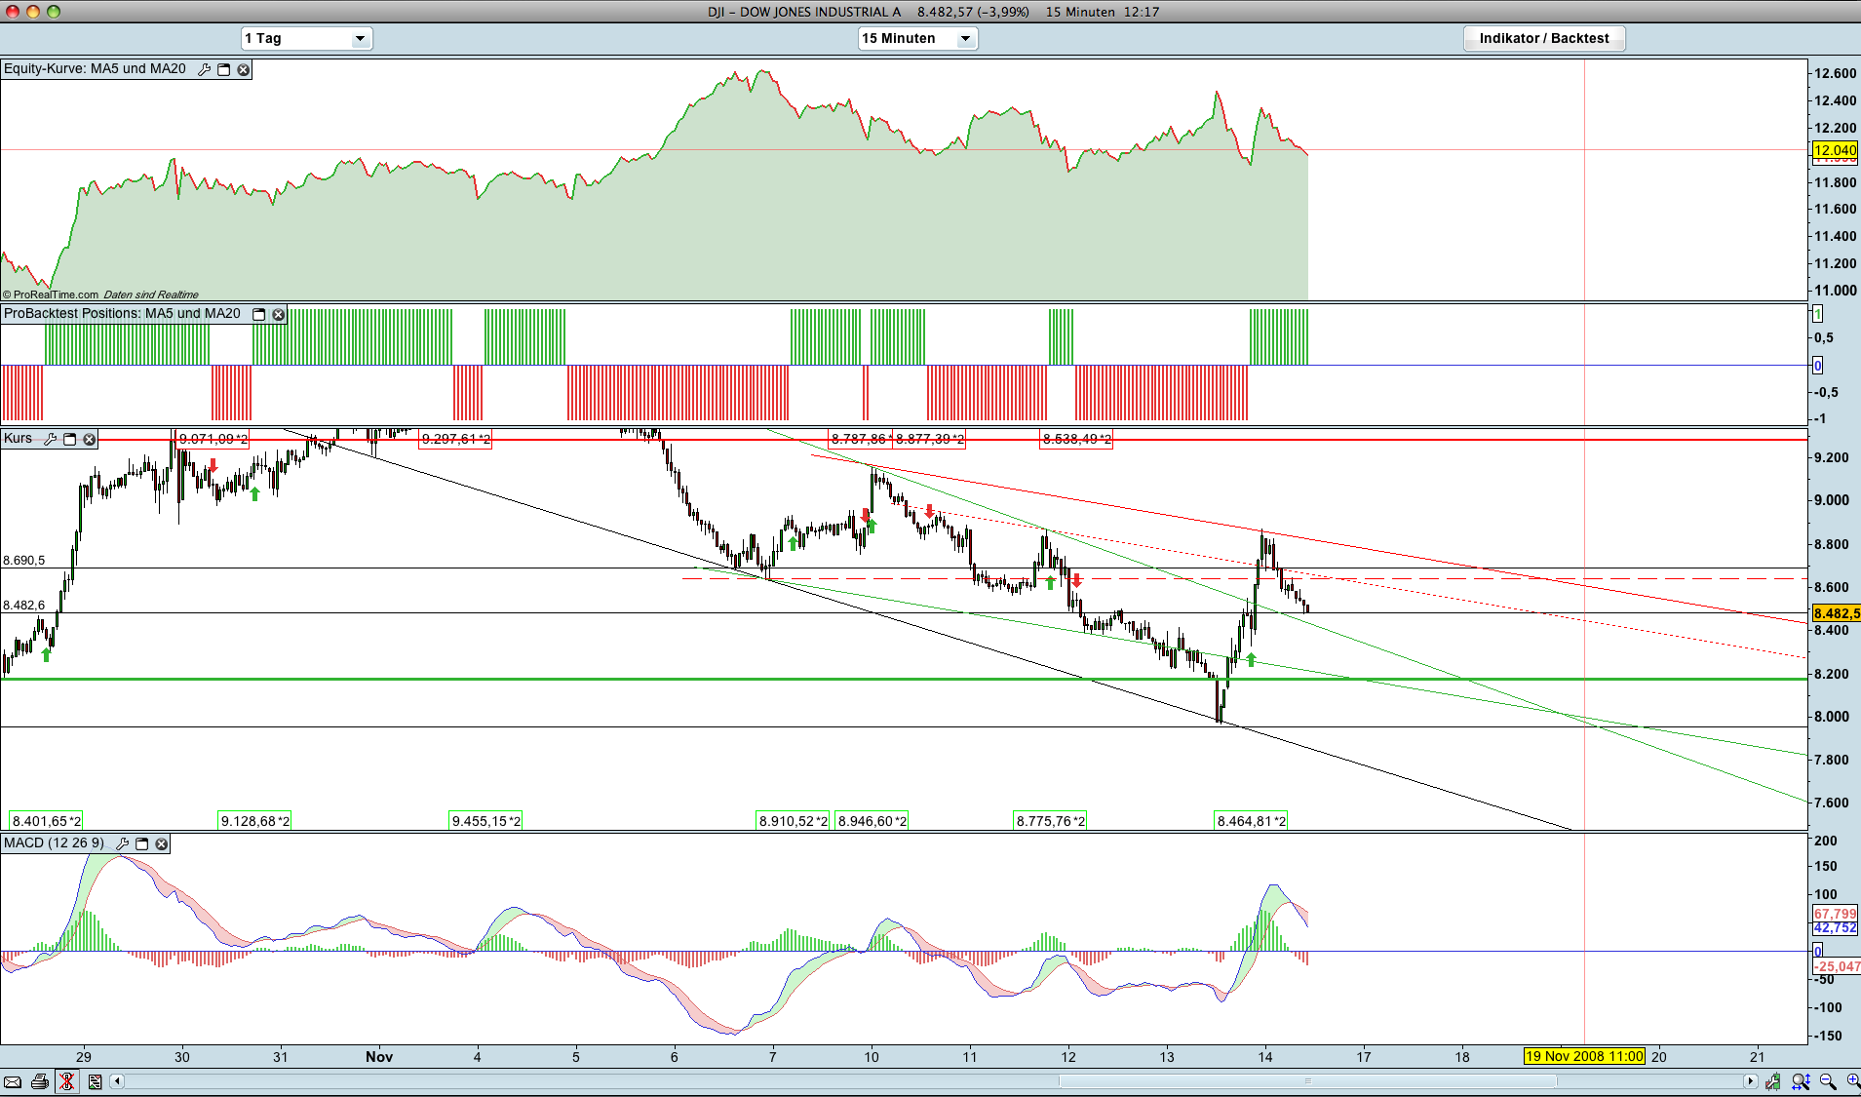
Task: Detach the Kurs panel window icon
Action: coord(69,439)
